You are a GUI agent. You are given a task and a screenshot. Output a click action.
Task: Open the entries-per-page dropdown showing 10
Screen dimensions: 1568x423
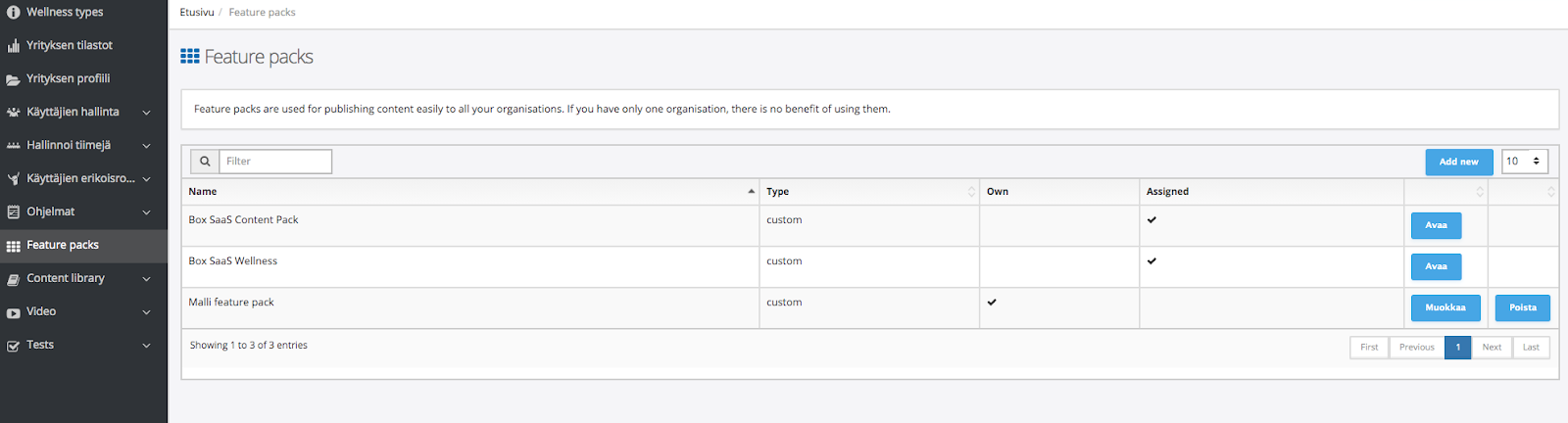(x=1524, y=162)
